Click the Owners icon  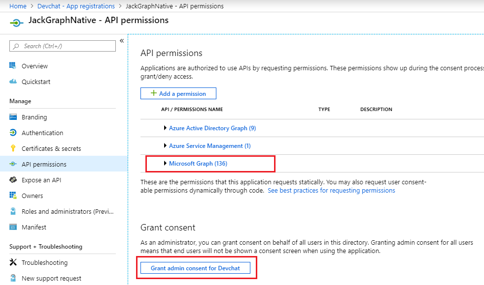[13, 196]
